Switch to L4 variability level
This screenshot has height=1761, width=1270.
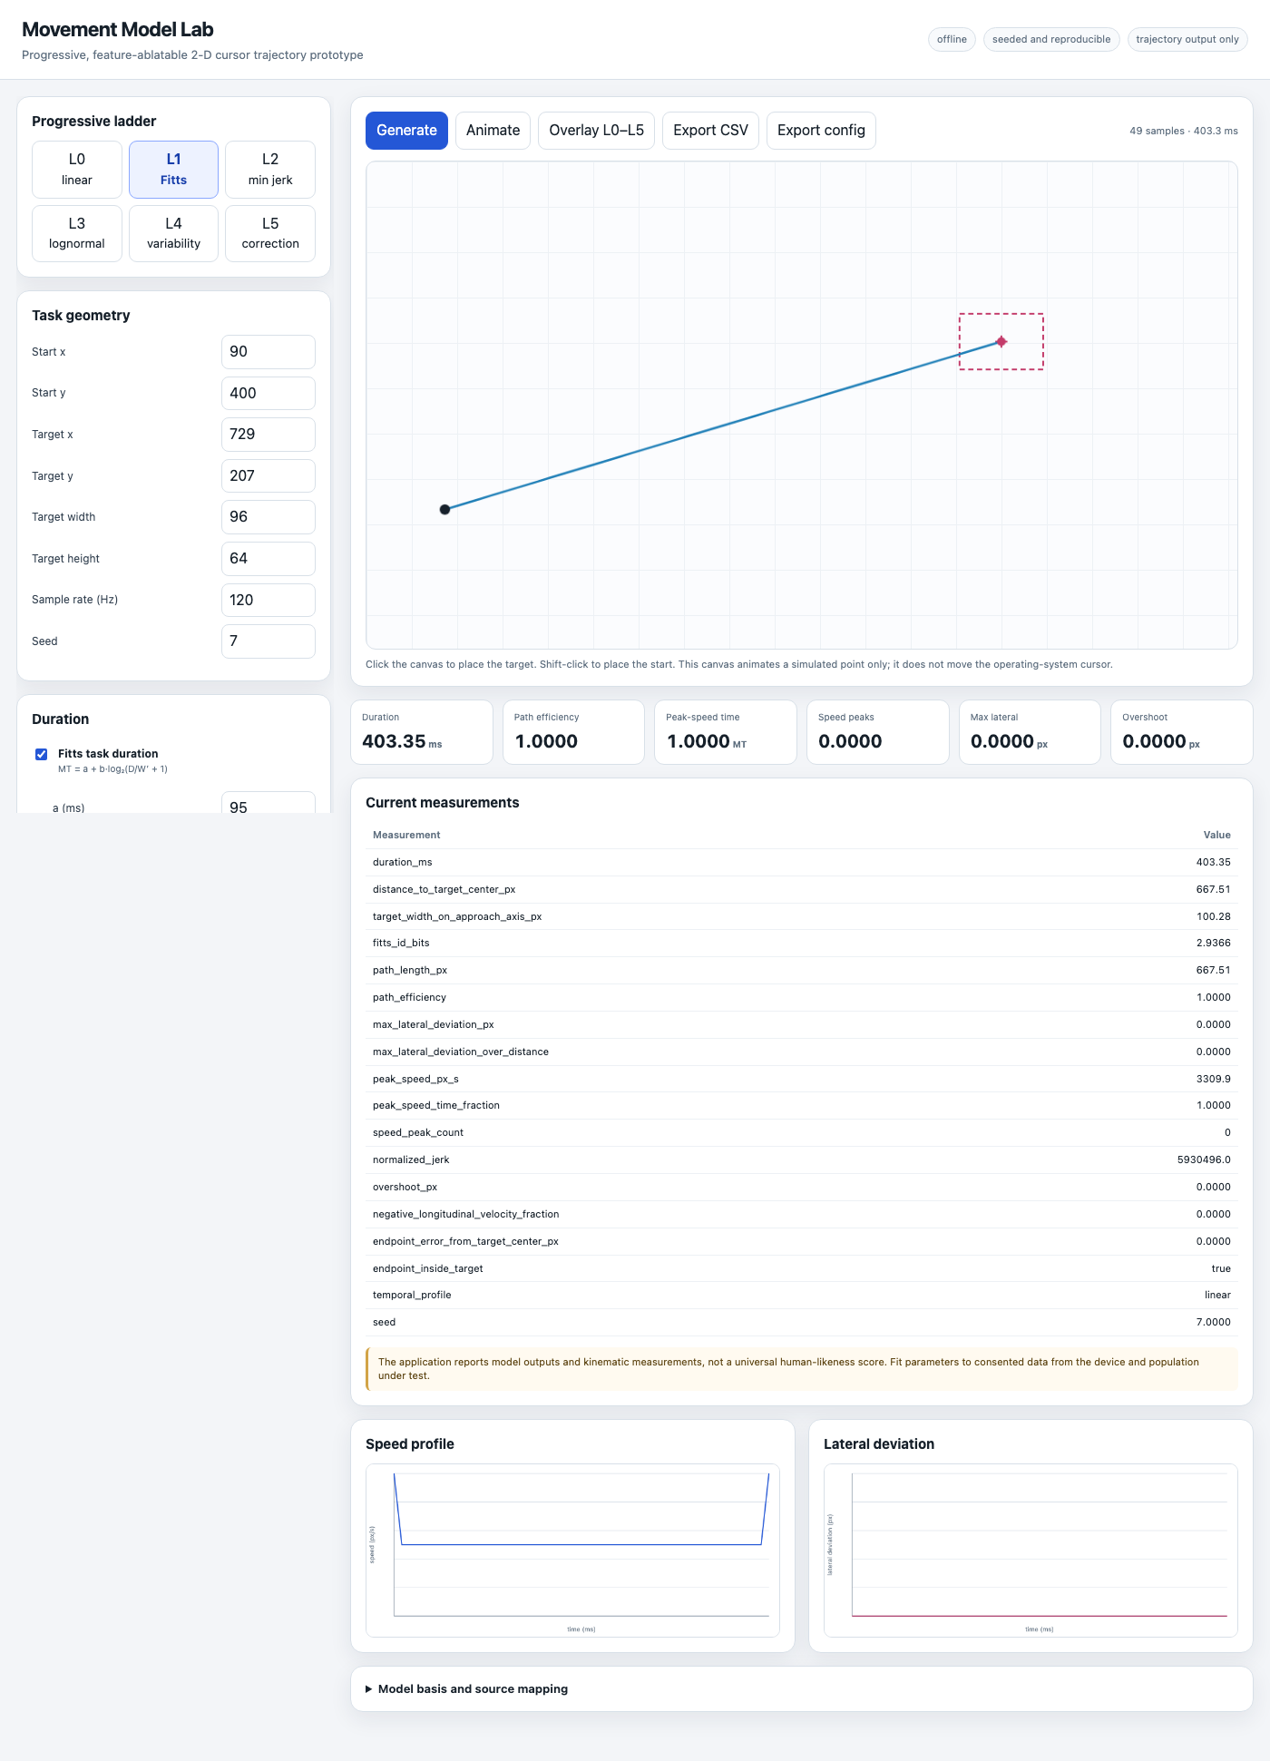tap(173, 233)
